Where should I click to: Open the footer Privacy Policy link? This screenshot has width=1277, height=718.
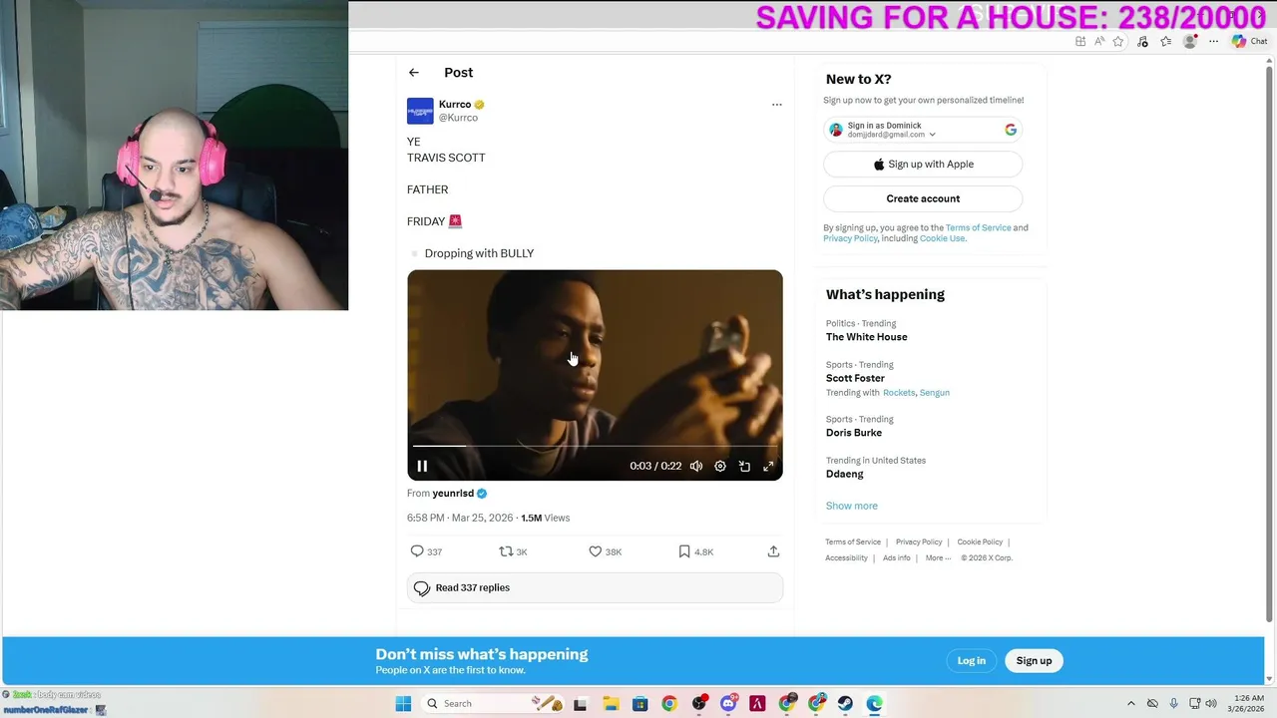919,542
